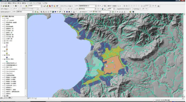This screenshot has height=102, width=186.
Task: Click the Save floppy disk icon
Action: [x=6, y=6]
